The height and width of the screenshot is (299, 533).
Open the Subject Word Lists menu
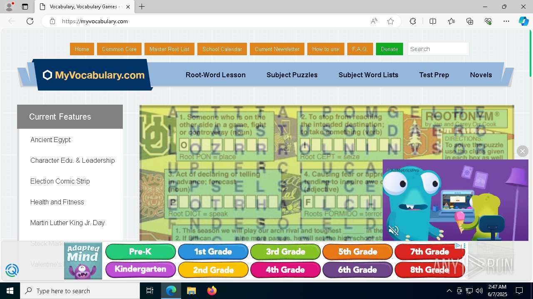(x=369, y=75)
